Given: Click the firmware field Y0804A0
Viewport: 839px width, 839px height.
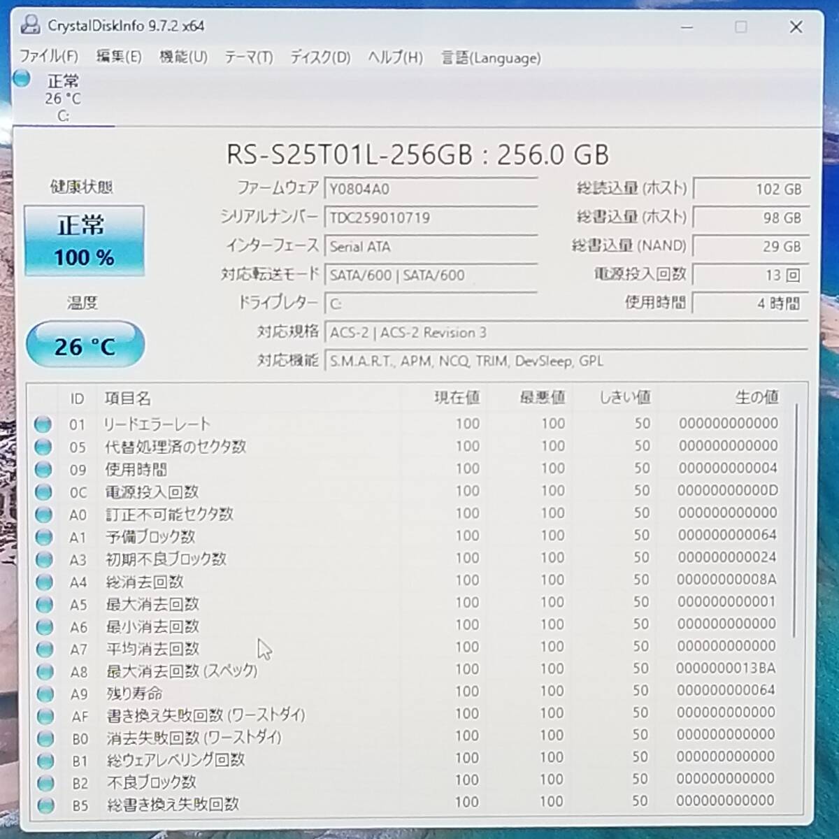Looking at the screenshot, I should pyautogui.click(x=431, y=189).
